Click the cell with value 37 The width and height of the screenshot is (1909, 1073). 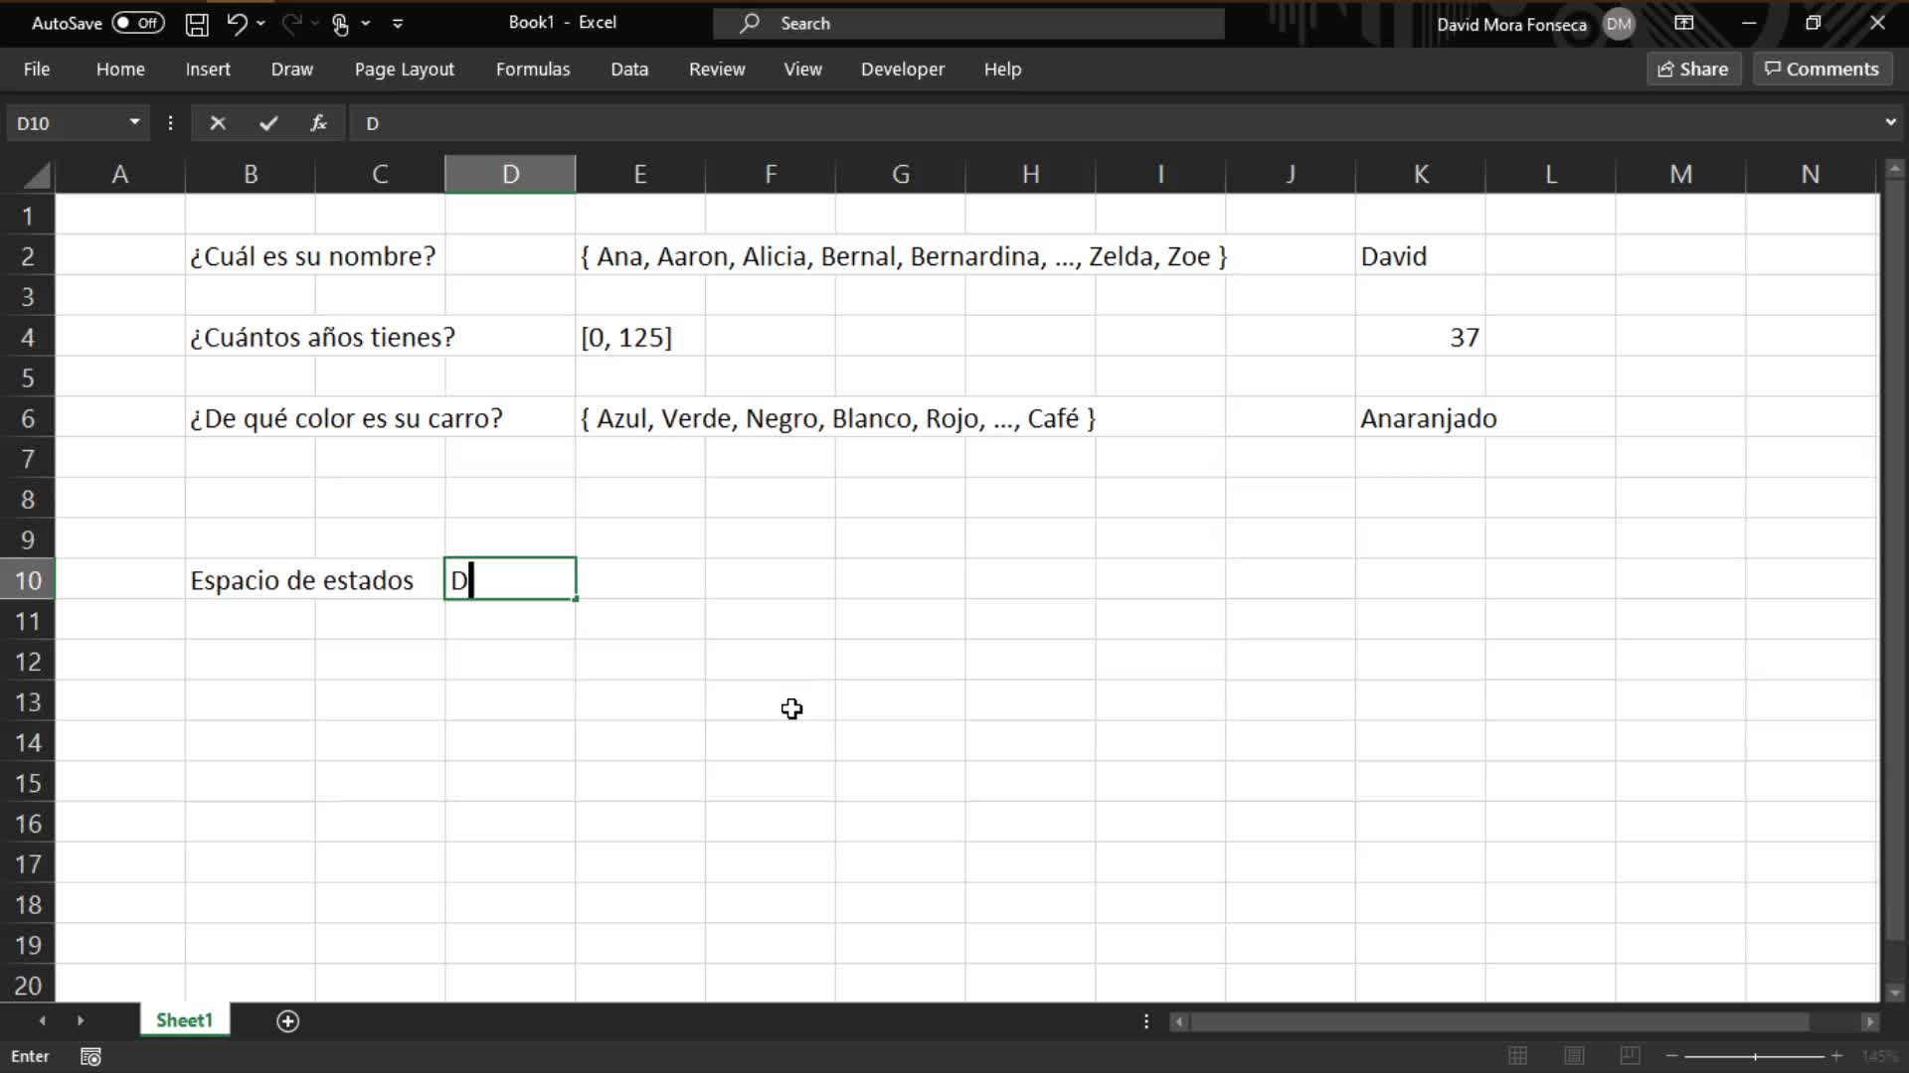point(1421,338)
